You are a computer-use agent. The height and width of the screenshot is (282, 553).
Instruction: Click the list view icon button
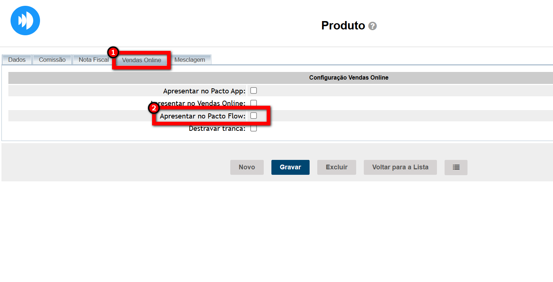[x=456, y=167]
